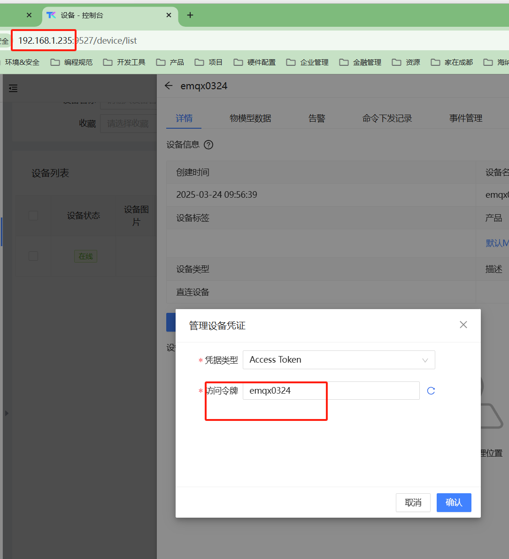Open a new browser tab

coord(190,15)
